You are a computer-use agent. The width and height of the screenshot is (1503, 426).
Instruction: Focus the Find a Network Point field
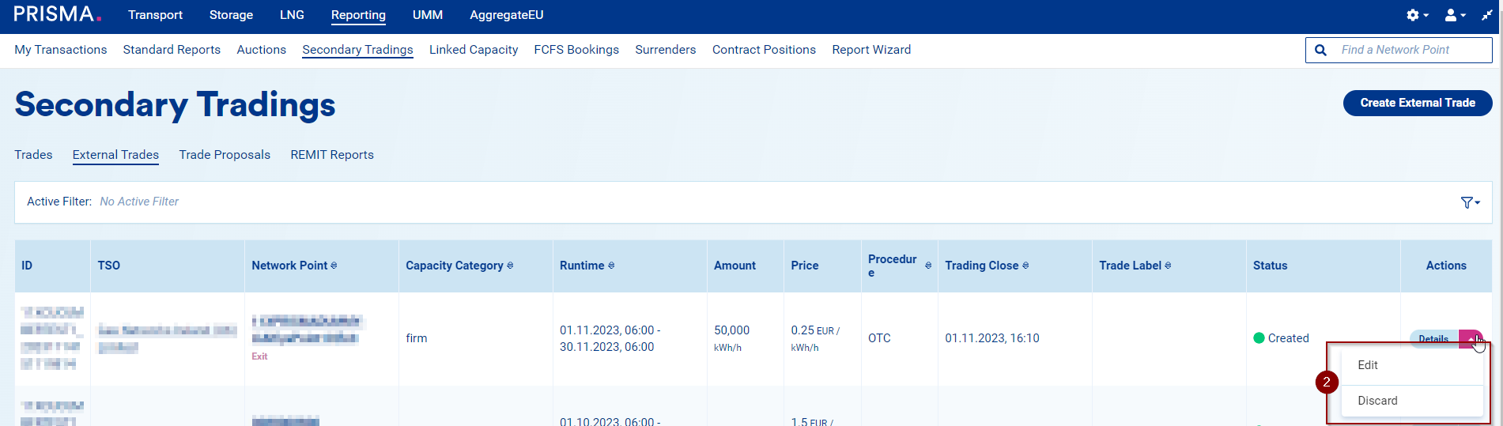point(1411,50)
